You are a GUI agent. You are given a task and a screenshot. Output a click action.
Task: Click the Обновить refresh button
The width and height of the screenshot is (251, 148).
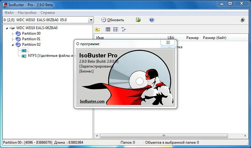[113, 20]
